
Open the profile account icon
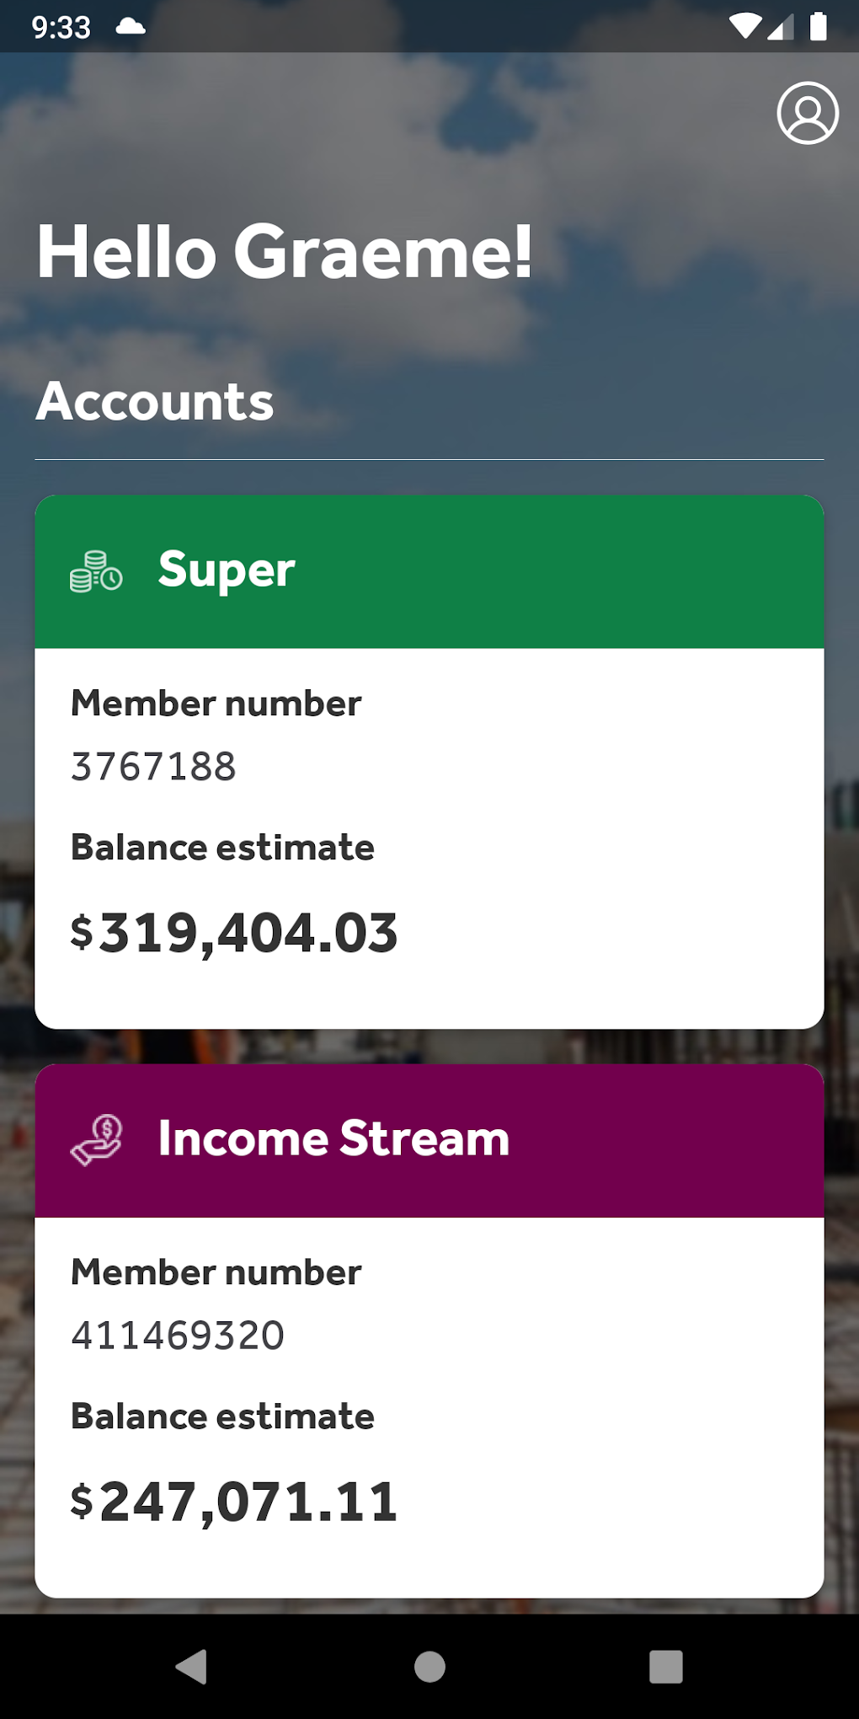point(806,113)
